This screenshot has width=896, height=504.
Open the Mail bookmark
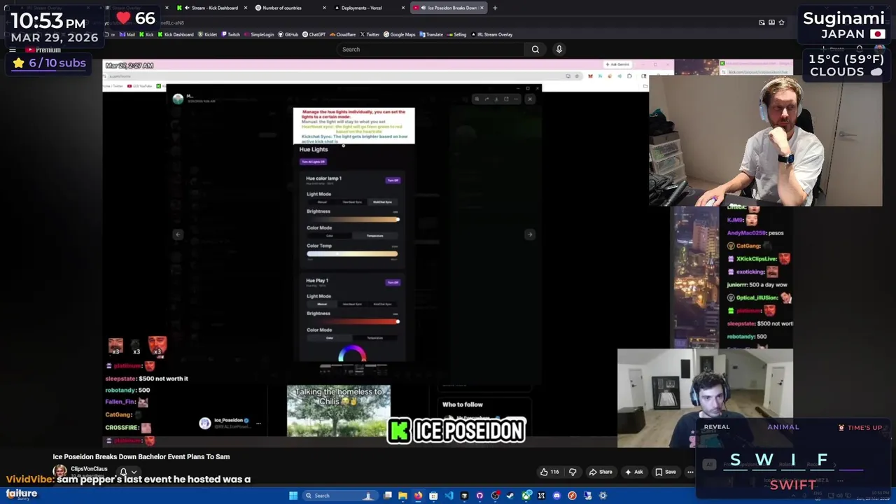tap(127, 34)
